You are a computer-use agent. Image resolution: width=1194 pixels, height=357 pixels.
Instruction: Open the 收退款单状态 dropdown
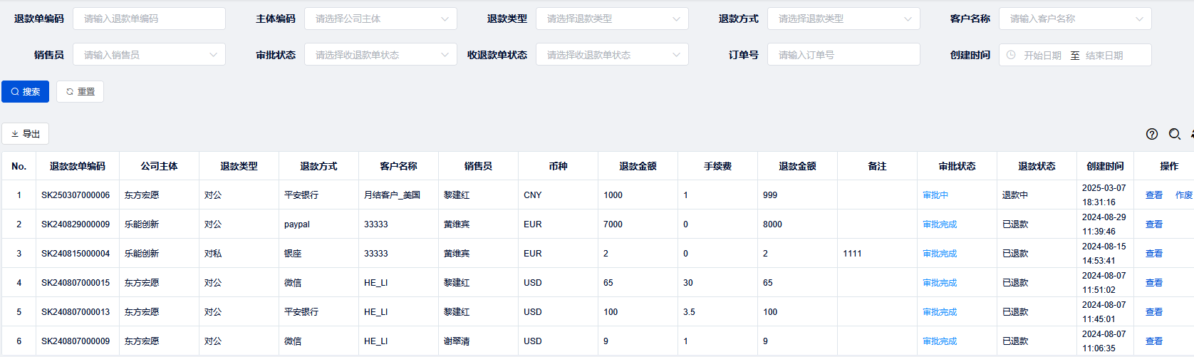pyautogui.click(x=612, y=55)
